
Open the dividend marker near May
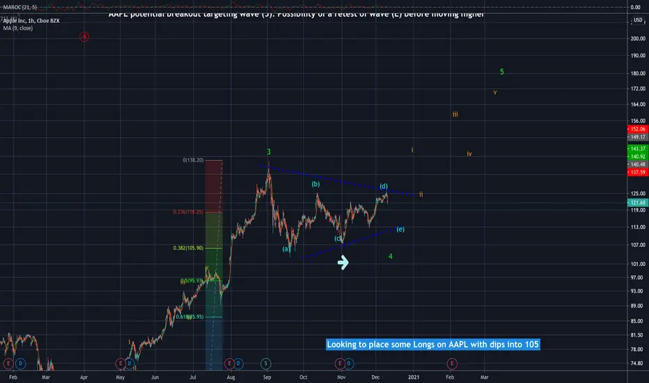130,364
